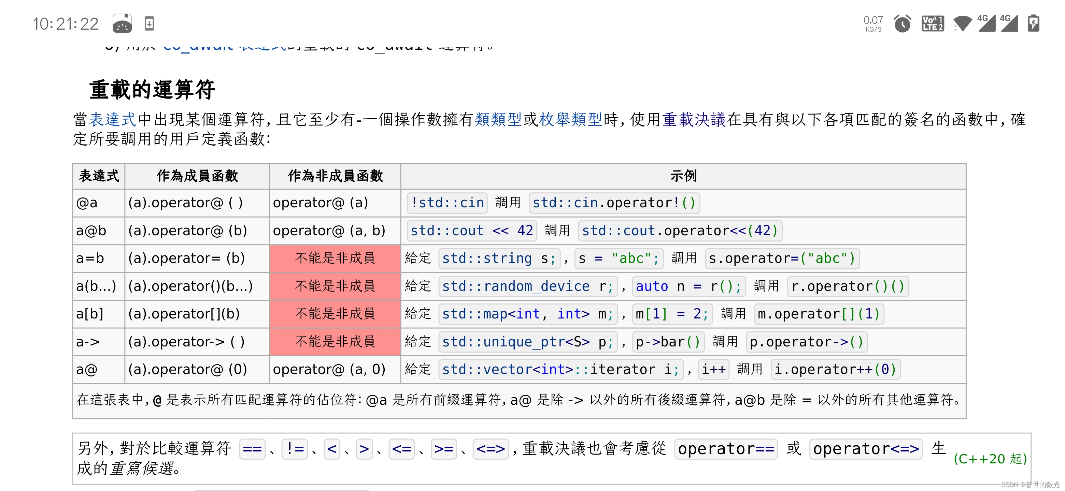Click the !std::cin code snippet

pos(447,203)
